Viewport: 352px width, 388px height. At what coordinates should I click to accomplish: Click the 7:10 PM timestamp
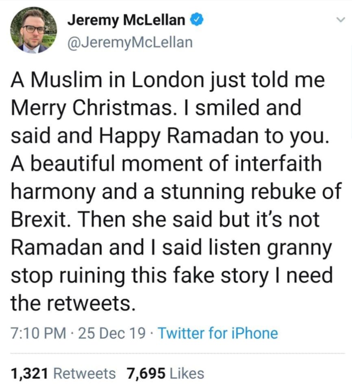[x=37, y=334]
